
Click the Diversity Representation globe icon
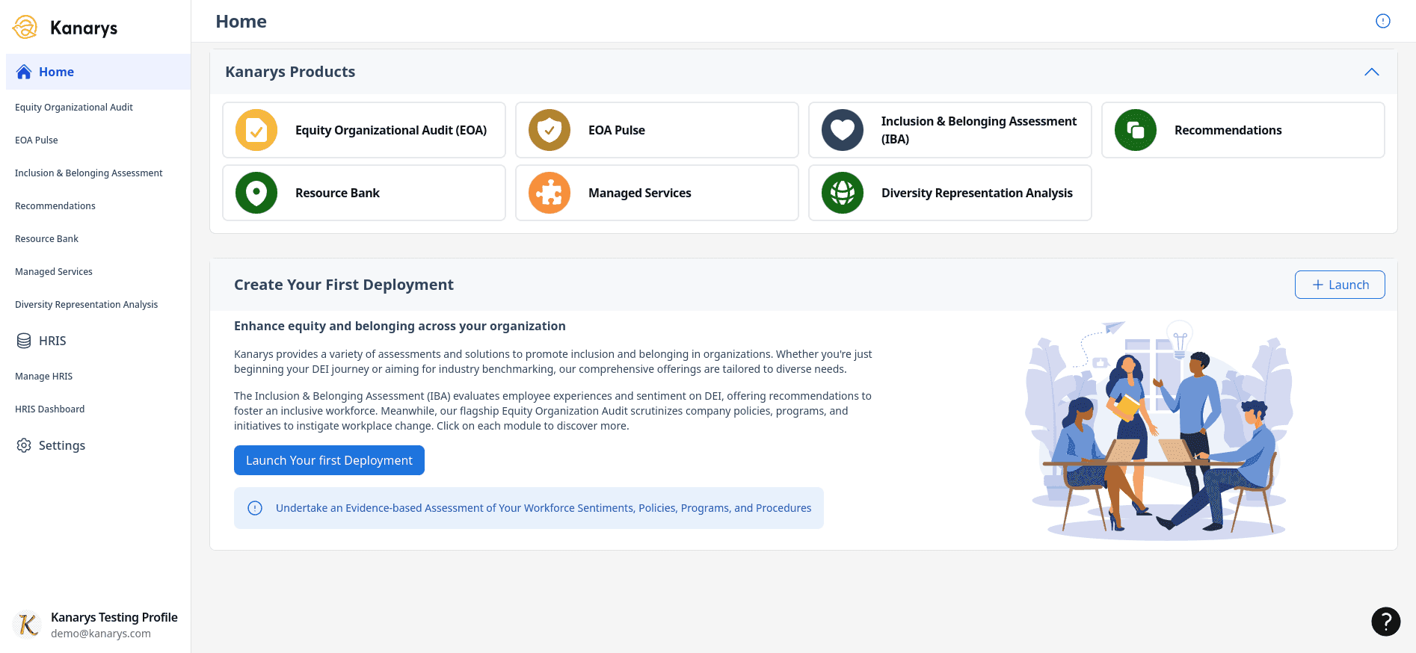843,193
